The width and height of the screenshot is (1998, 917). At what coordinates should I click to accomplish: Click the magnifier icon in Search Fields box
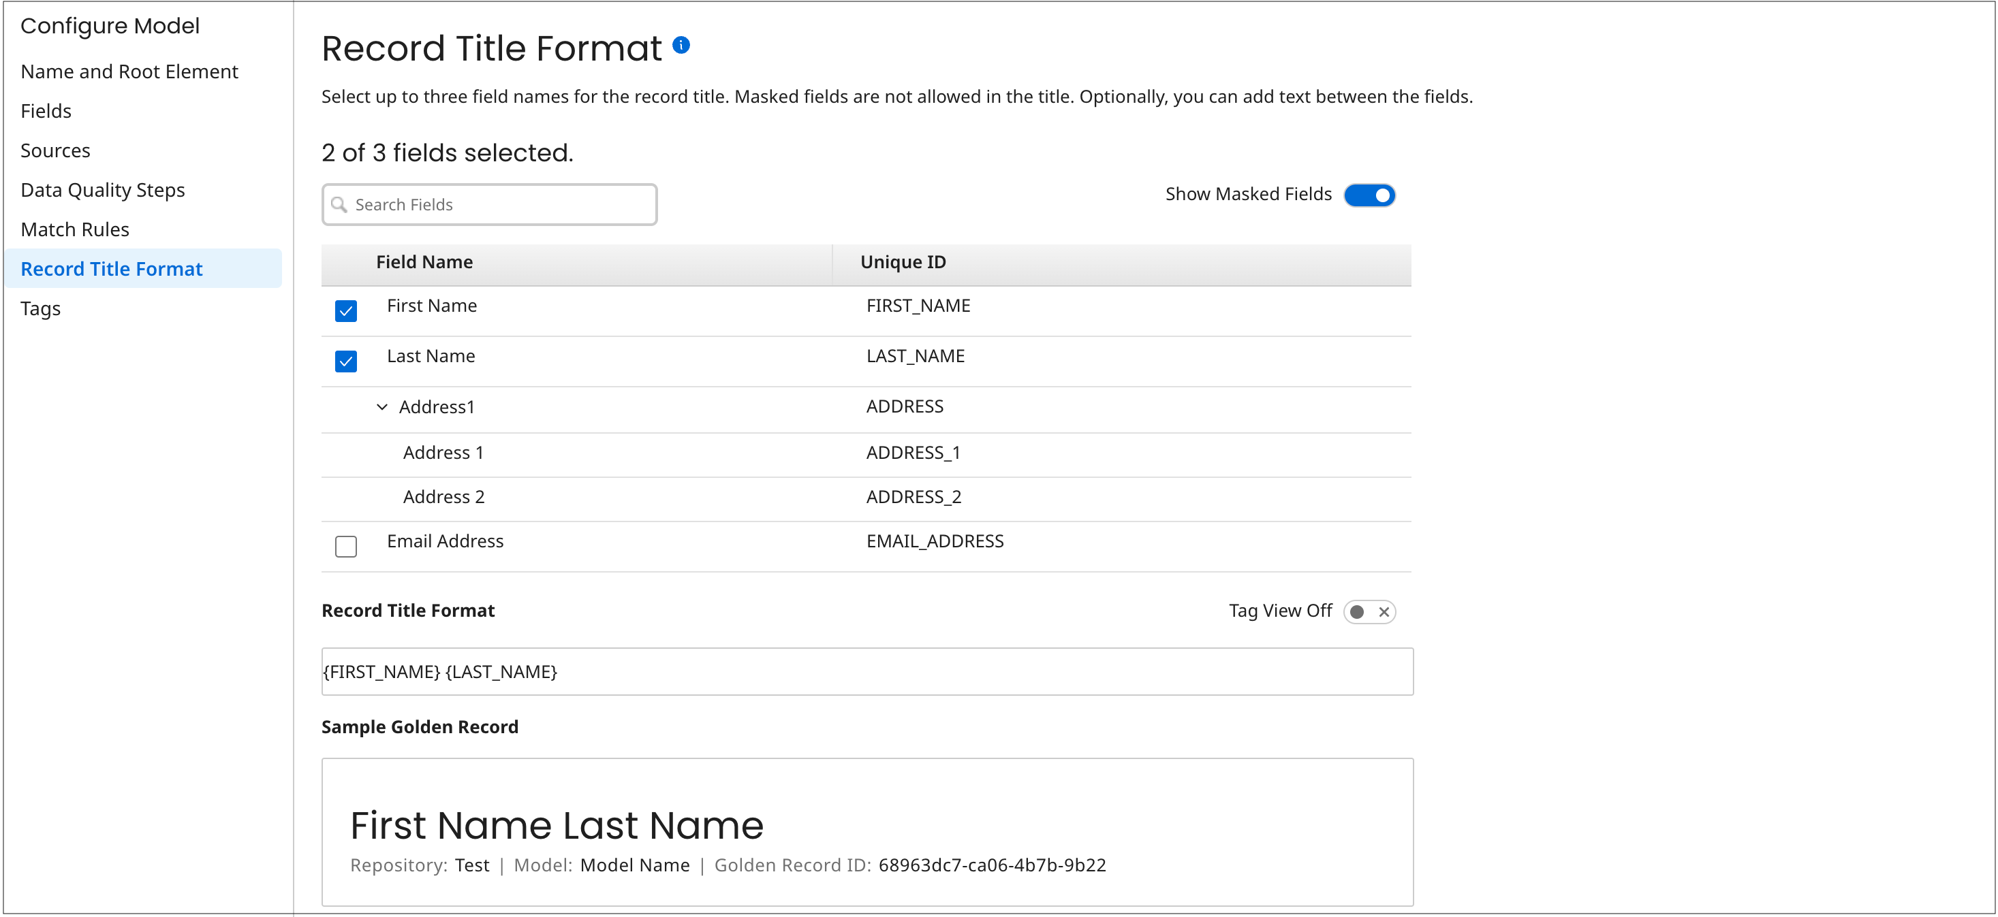click(x=340, y=204)
